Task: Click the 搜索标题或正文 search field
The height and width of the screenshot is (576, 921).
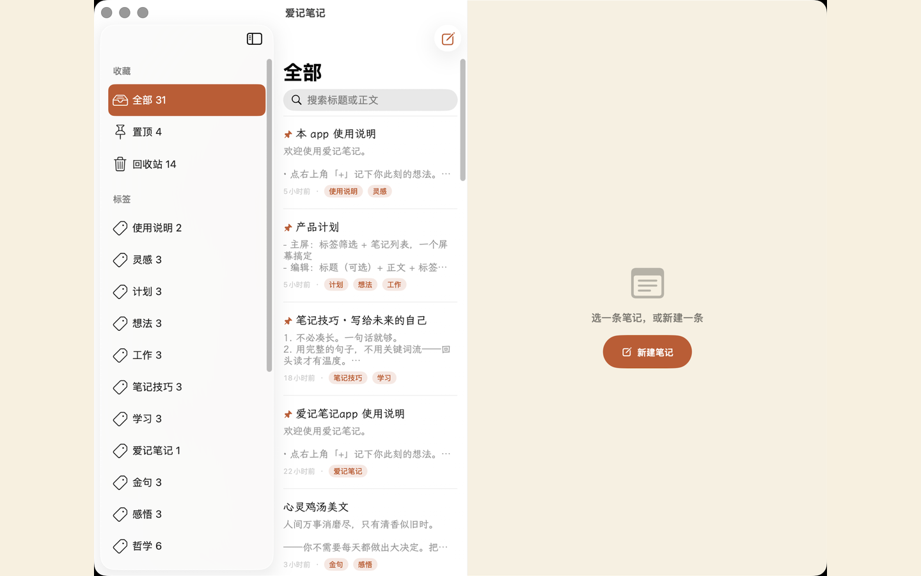Action: 370,100
